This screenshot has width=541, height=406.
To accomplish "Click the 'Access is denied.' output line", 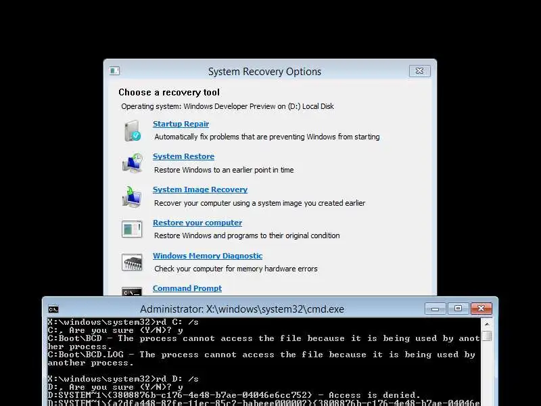I will (x=234, y=395).
